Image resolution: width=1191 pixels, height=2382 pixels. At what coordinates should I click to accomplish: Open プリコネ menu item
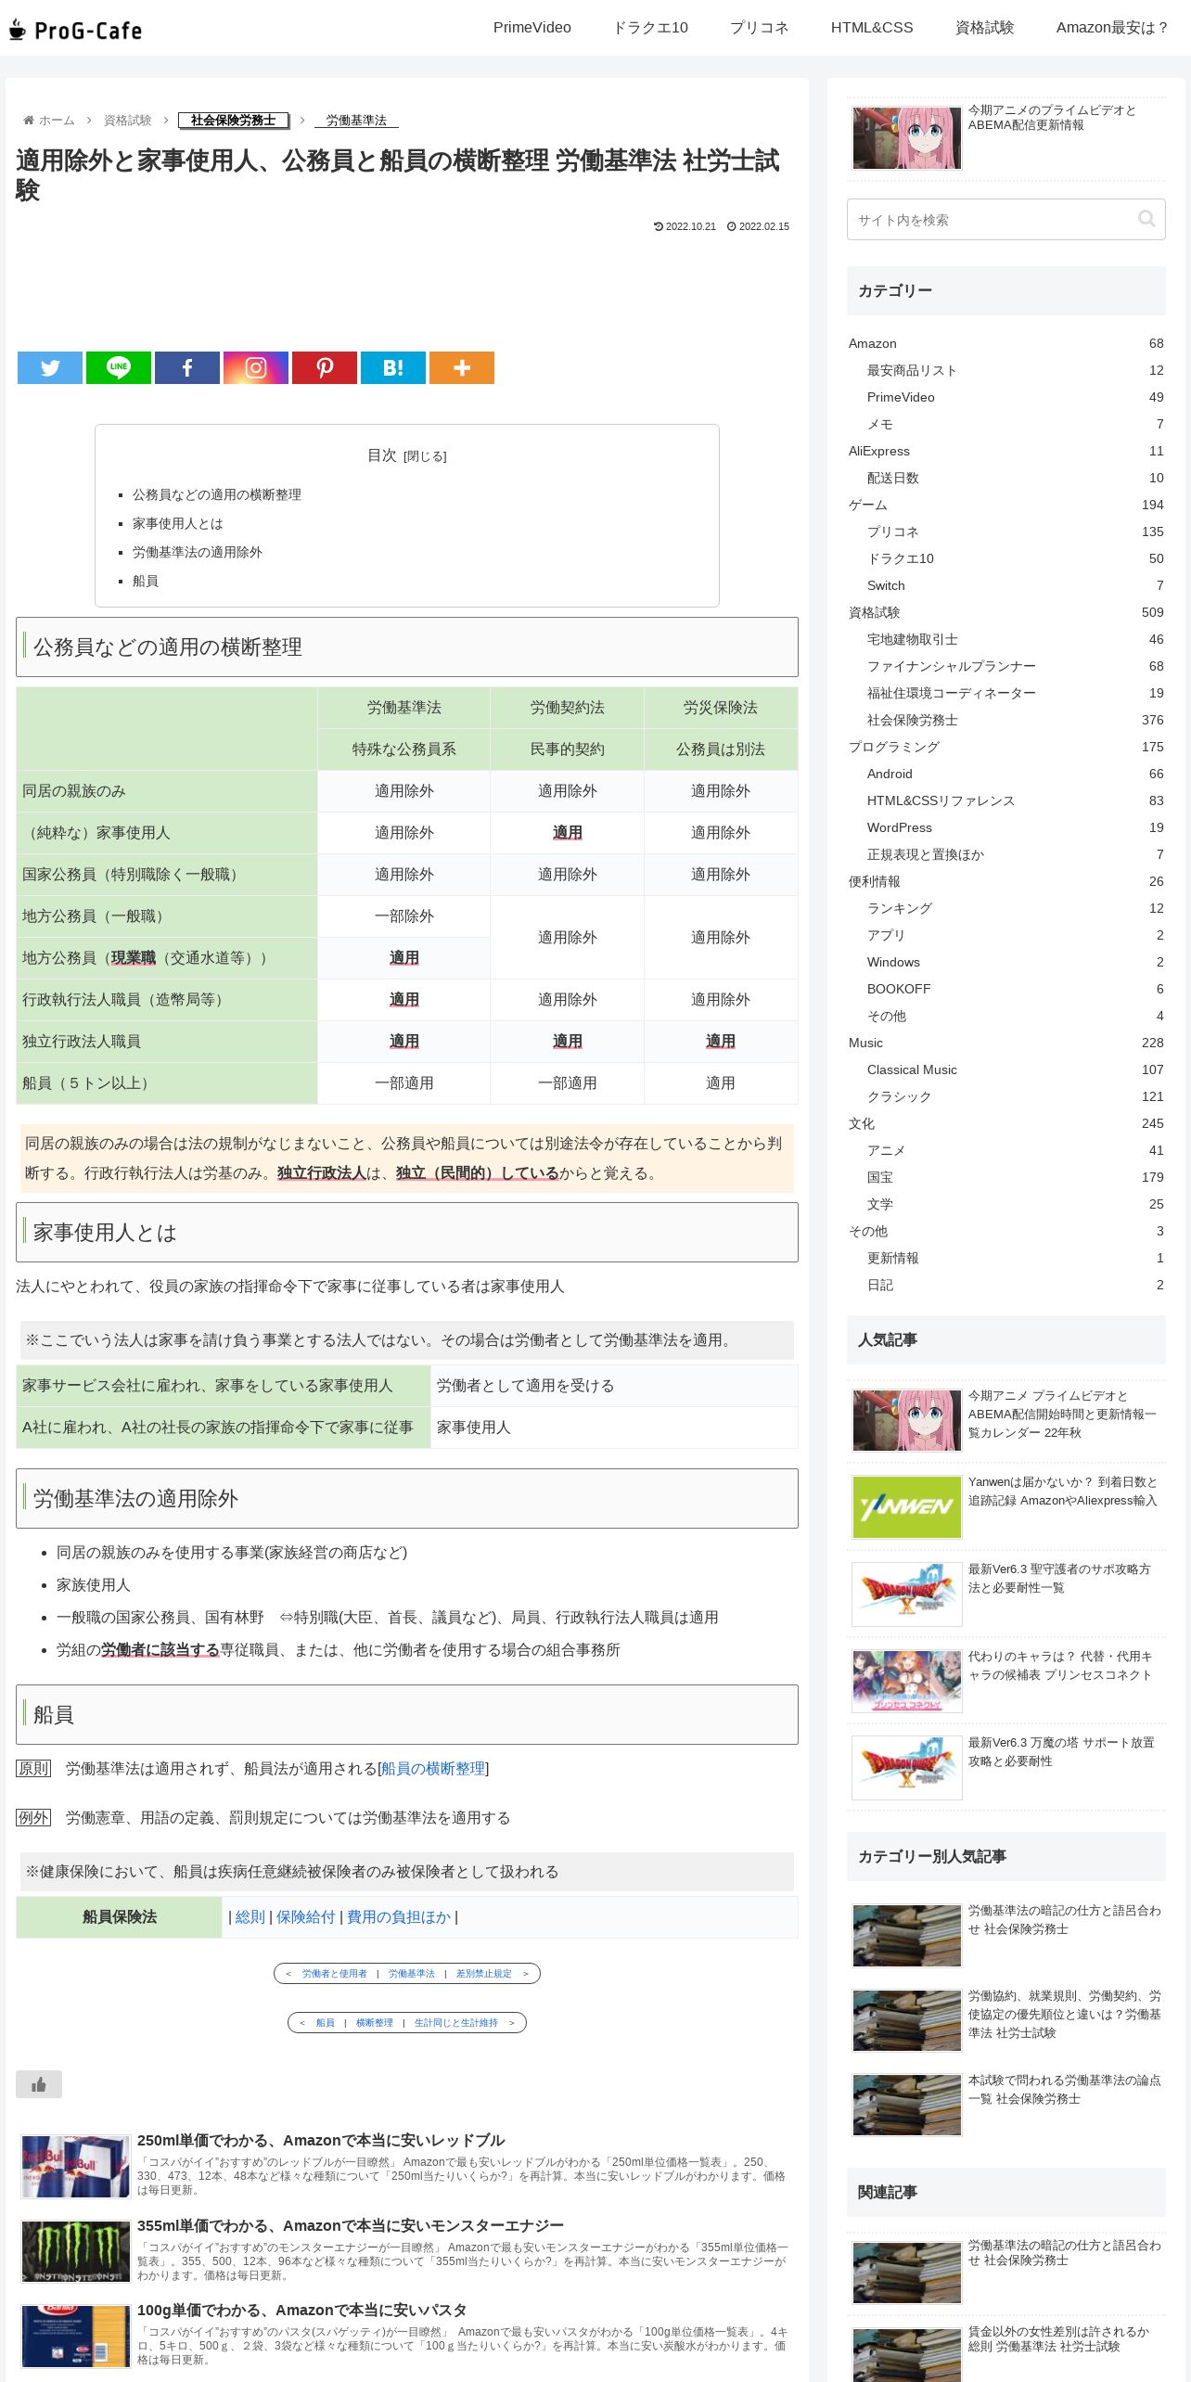point(759,28)
